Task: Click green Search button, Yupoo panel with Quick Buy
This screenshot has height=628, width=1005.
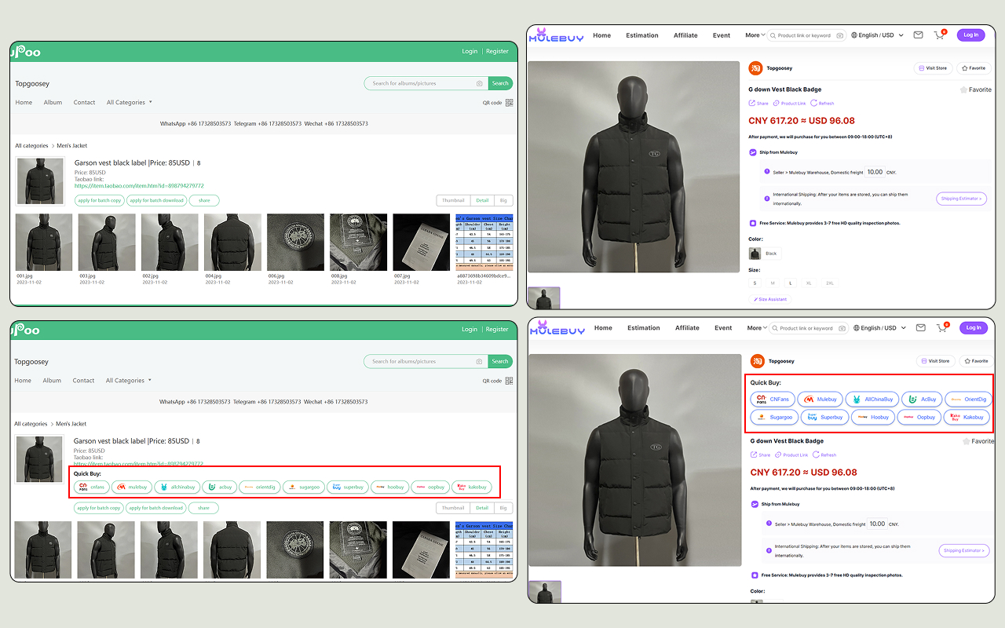Action: [x=500, y=361]
